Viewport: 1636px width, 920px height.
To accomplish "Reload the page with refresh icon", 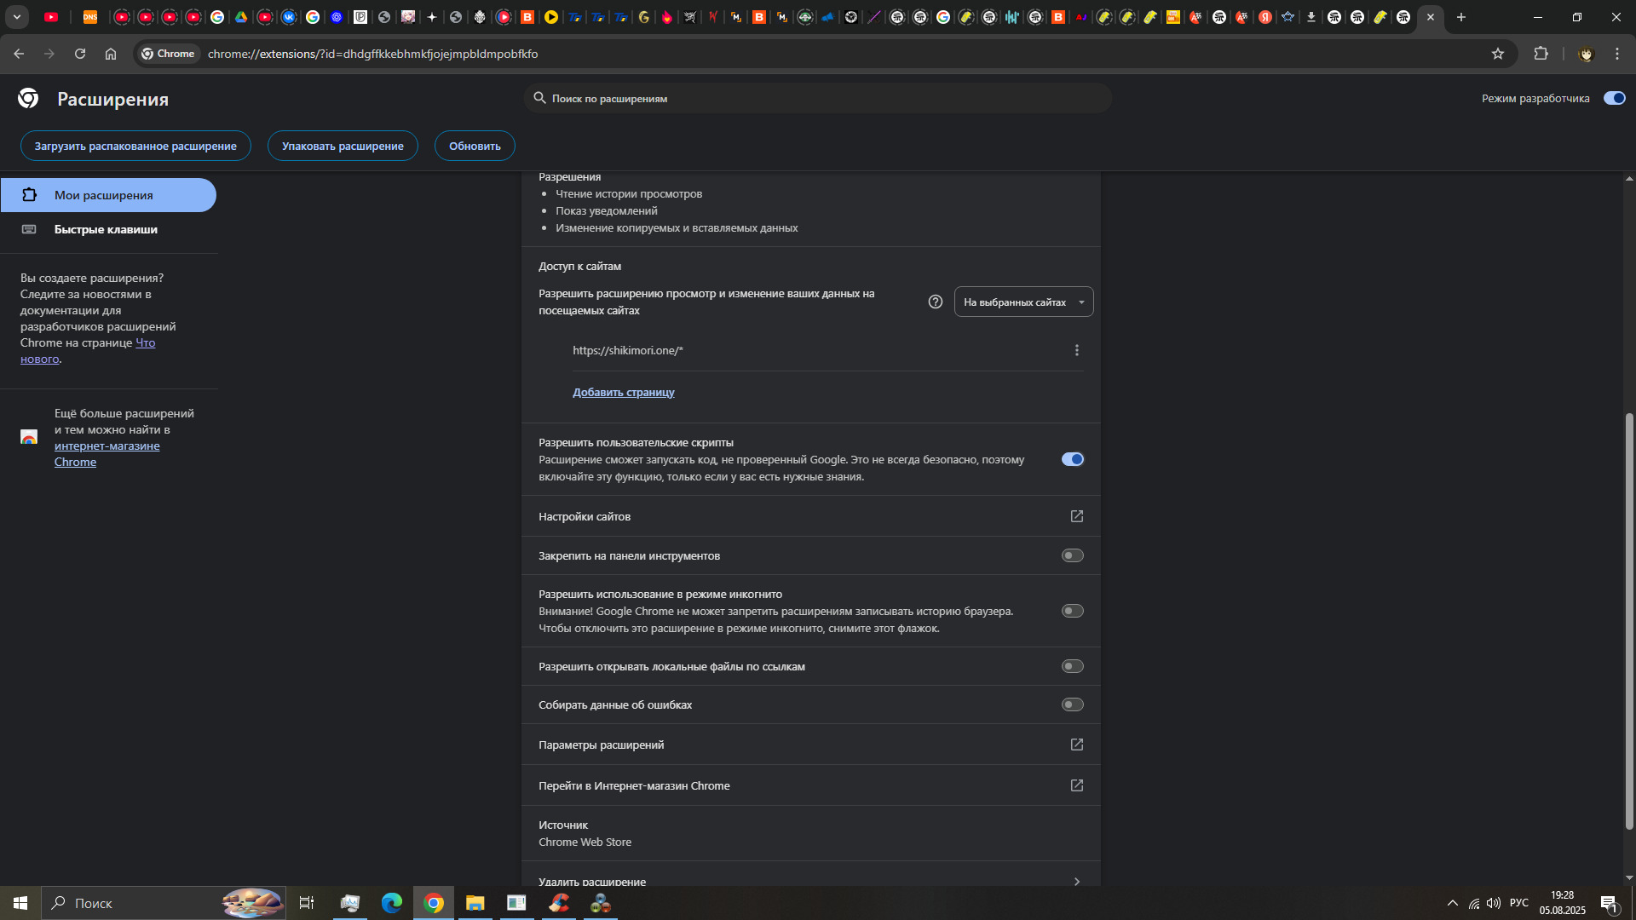I will pyautogui.click(x=80, y=54).
